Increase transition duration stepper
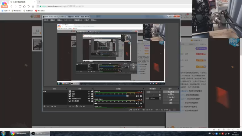 click(160, 98)
